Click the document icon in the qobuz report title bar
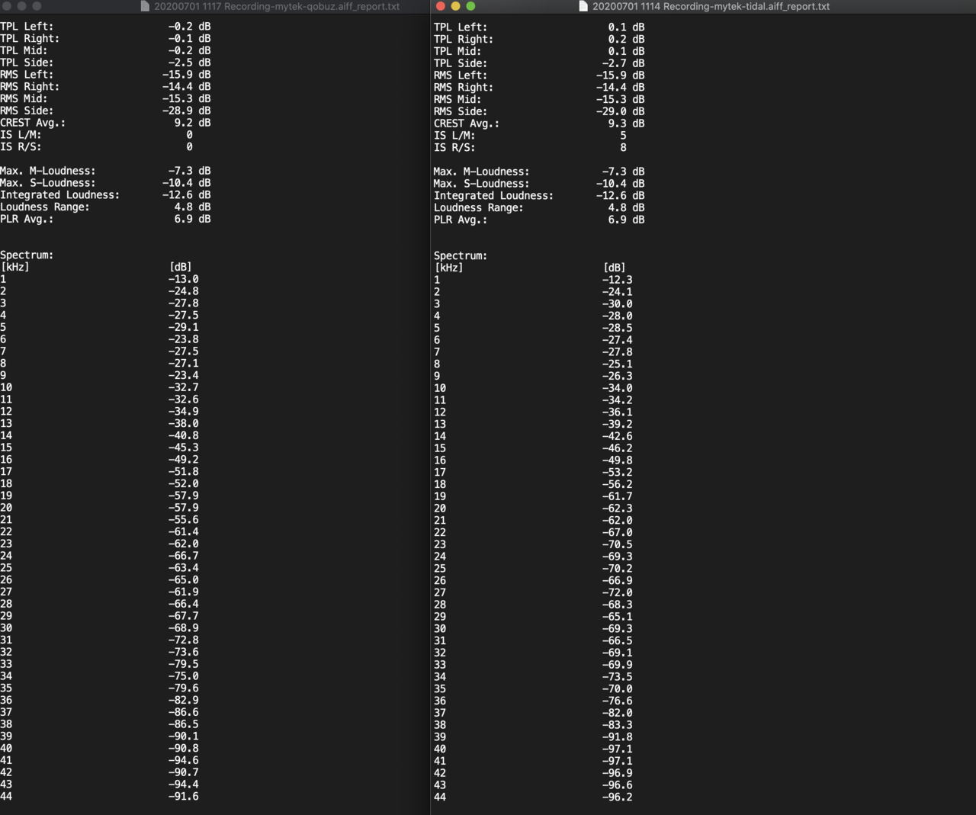The height and width of the screenshot is (815, 976). (x=145, y=6)
